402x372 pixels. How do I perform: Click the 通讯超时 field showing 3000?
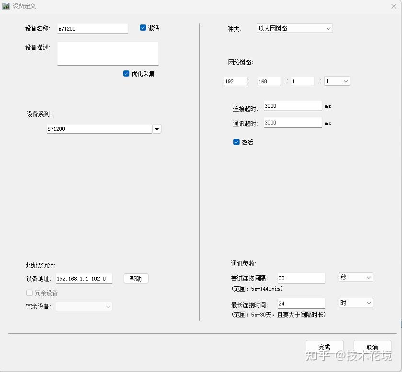coord(292,123)
